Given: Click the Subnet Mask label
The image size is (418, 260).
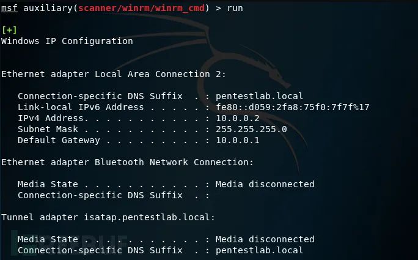Looking at the screenshot, I should [x=48, y=129].
